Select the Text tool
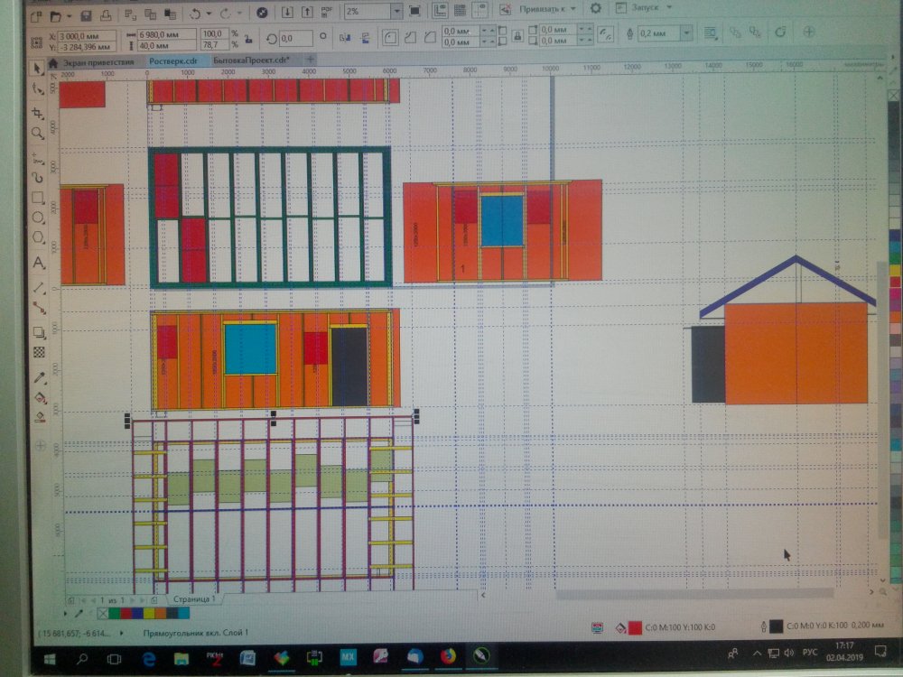This screenshot has height=677, width=903. point(39,263)
